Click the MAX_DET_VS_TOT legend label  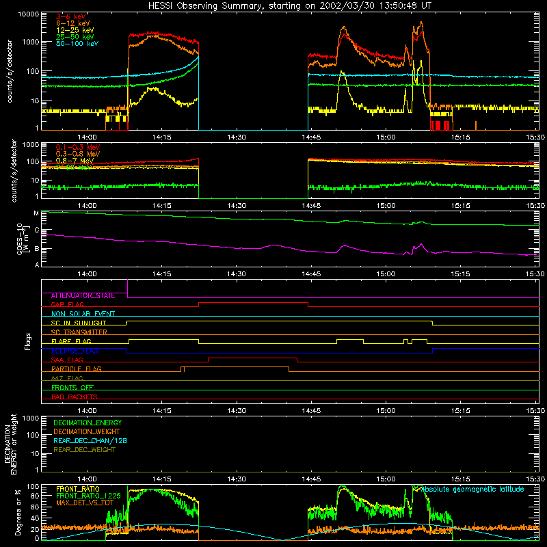click(x=84, y=503)
